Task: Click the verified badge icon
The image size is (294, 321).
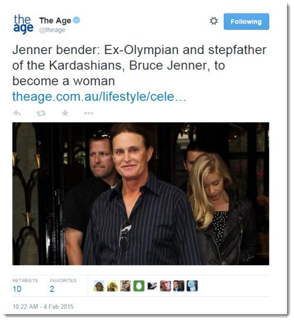Action: [x=76, y=20]
